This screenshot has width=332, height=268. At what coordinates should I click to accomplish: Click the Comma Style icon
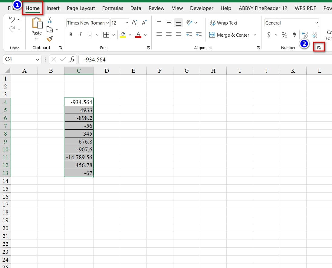pos(294,35)
